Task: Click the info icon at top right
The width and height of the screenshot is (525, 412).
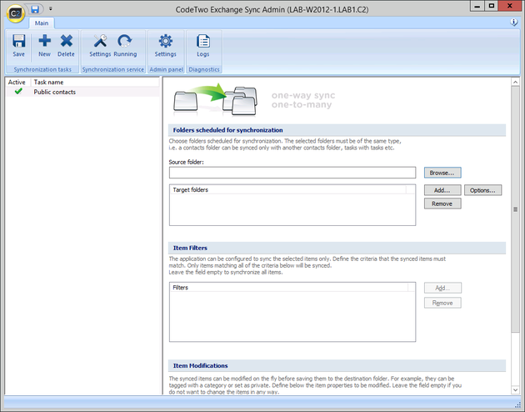Action: pyautogui.click(x=513, y=23)
